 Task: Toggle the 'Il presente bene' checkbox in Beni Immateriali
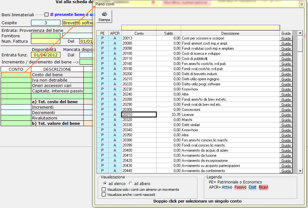click(x=46, y=15)
